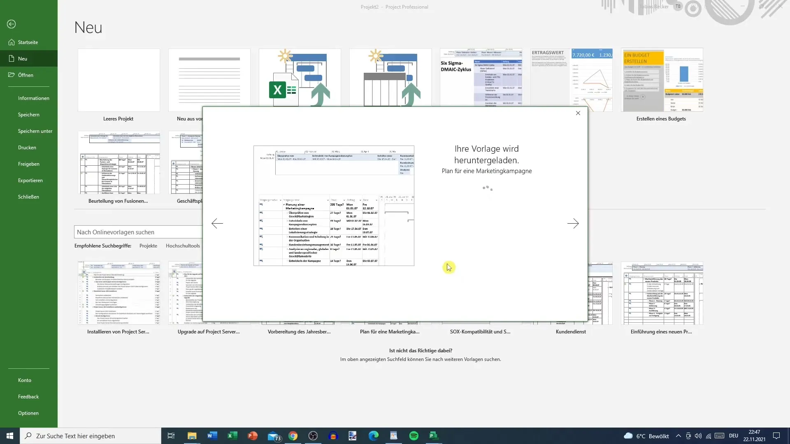
Task: Click the Hochschultools recommended search tag
Action: 183,245
